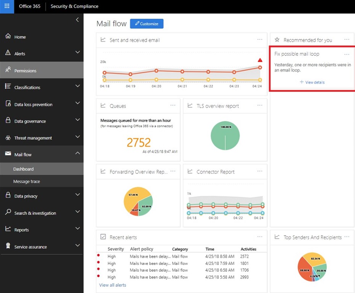Click View details on mail loop recommendation
The image size is (355, 293).
coord(312,82)
